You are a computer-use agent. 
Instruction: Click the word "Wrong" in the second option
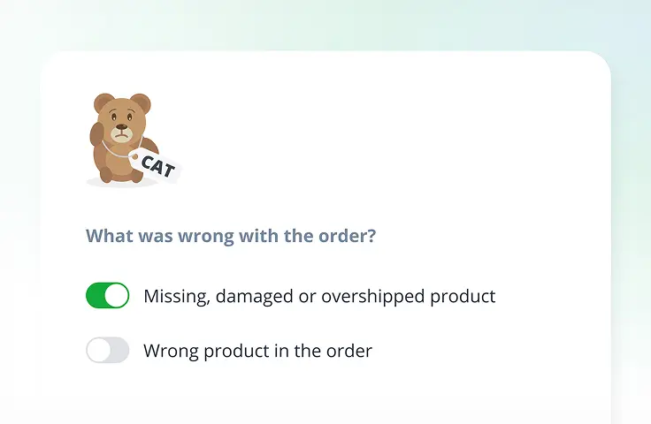coord(171,351)
